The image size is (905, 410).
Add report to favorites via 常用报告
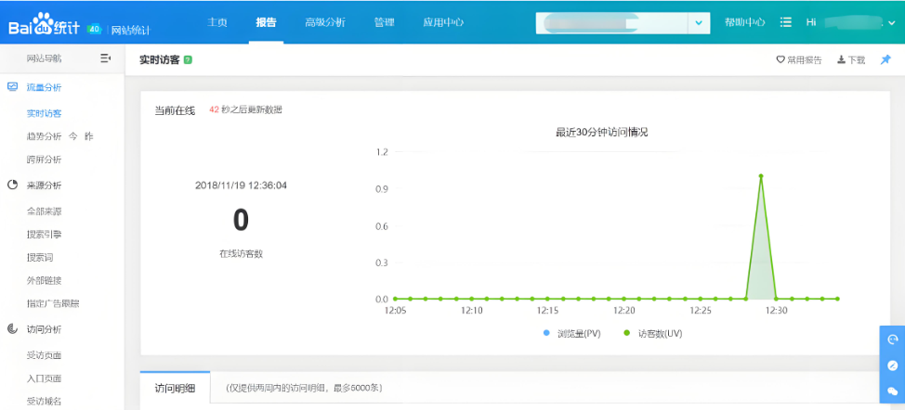tap(799, 59)
